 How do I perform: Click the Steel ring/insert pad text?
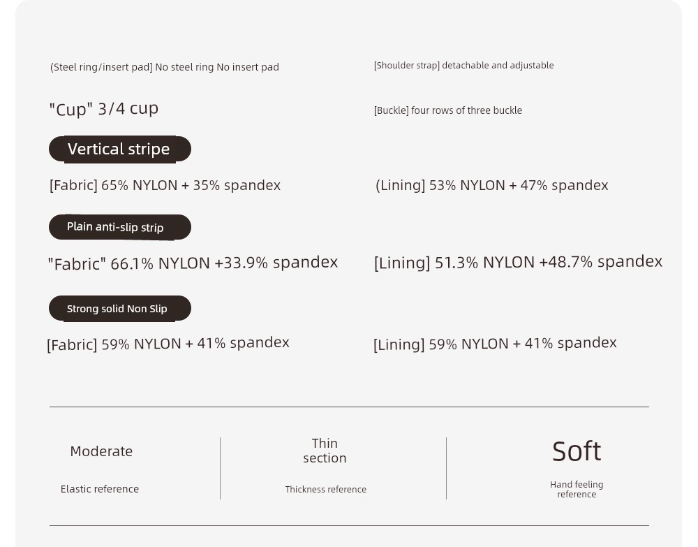(165, 67)
